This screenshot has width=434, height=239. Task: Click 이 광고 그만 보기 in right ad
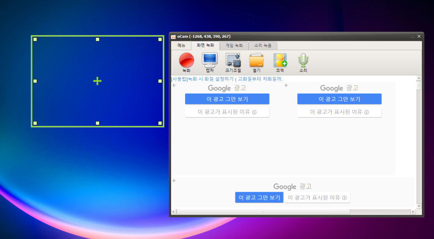[339, 99]
